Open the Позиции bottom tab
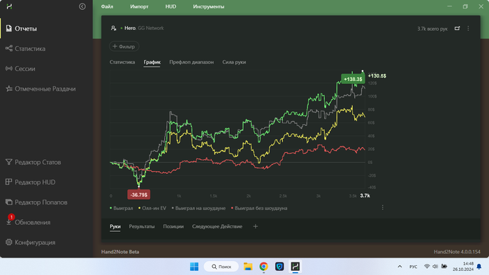The width and height of the screenshot is (489, 275). pos(173,226)
